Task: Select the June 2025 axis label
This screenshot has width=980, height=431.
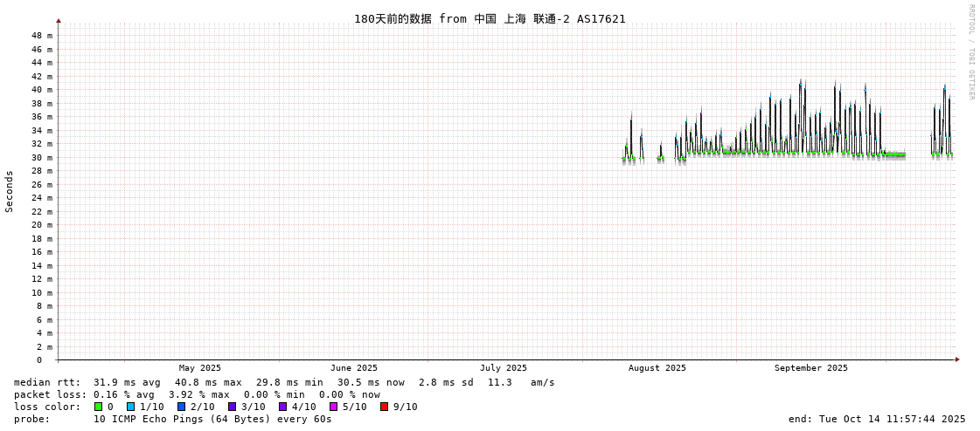Action: [x=354, y=368]
